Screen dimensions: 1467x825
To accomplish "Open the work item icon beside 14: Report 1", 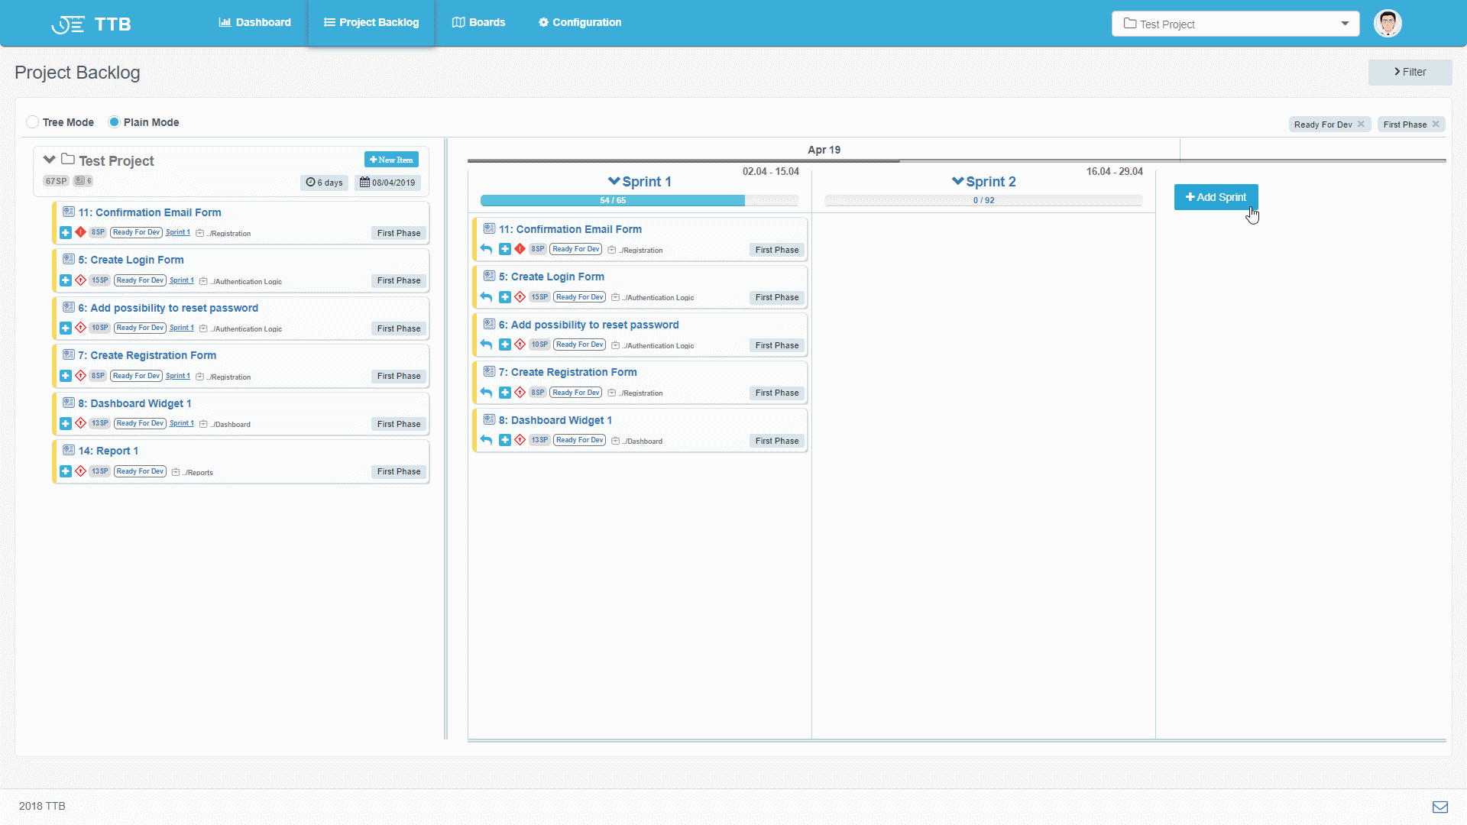I will click(x=67, y=451).
